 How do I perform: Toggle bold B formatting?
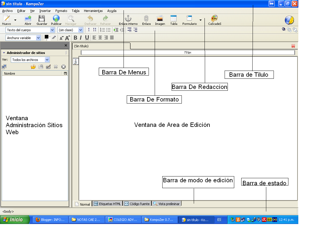pyautogui.click(x=75, y=38)
